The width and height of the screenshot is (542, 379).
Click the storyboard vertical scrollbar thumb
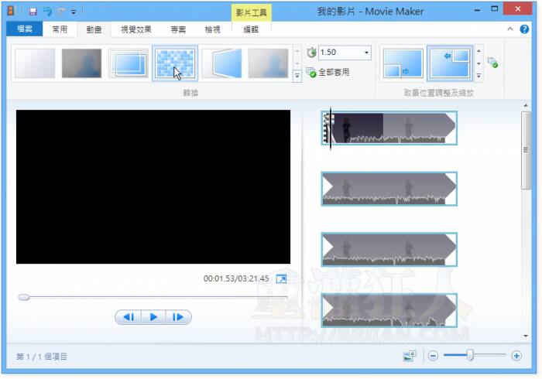click(526, 150)
